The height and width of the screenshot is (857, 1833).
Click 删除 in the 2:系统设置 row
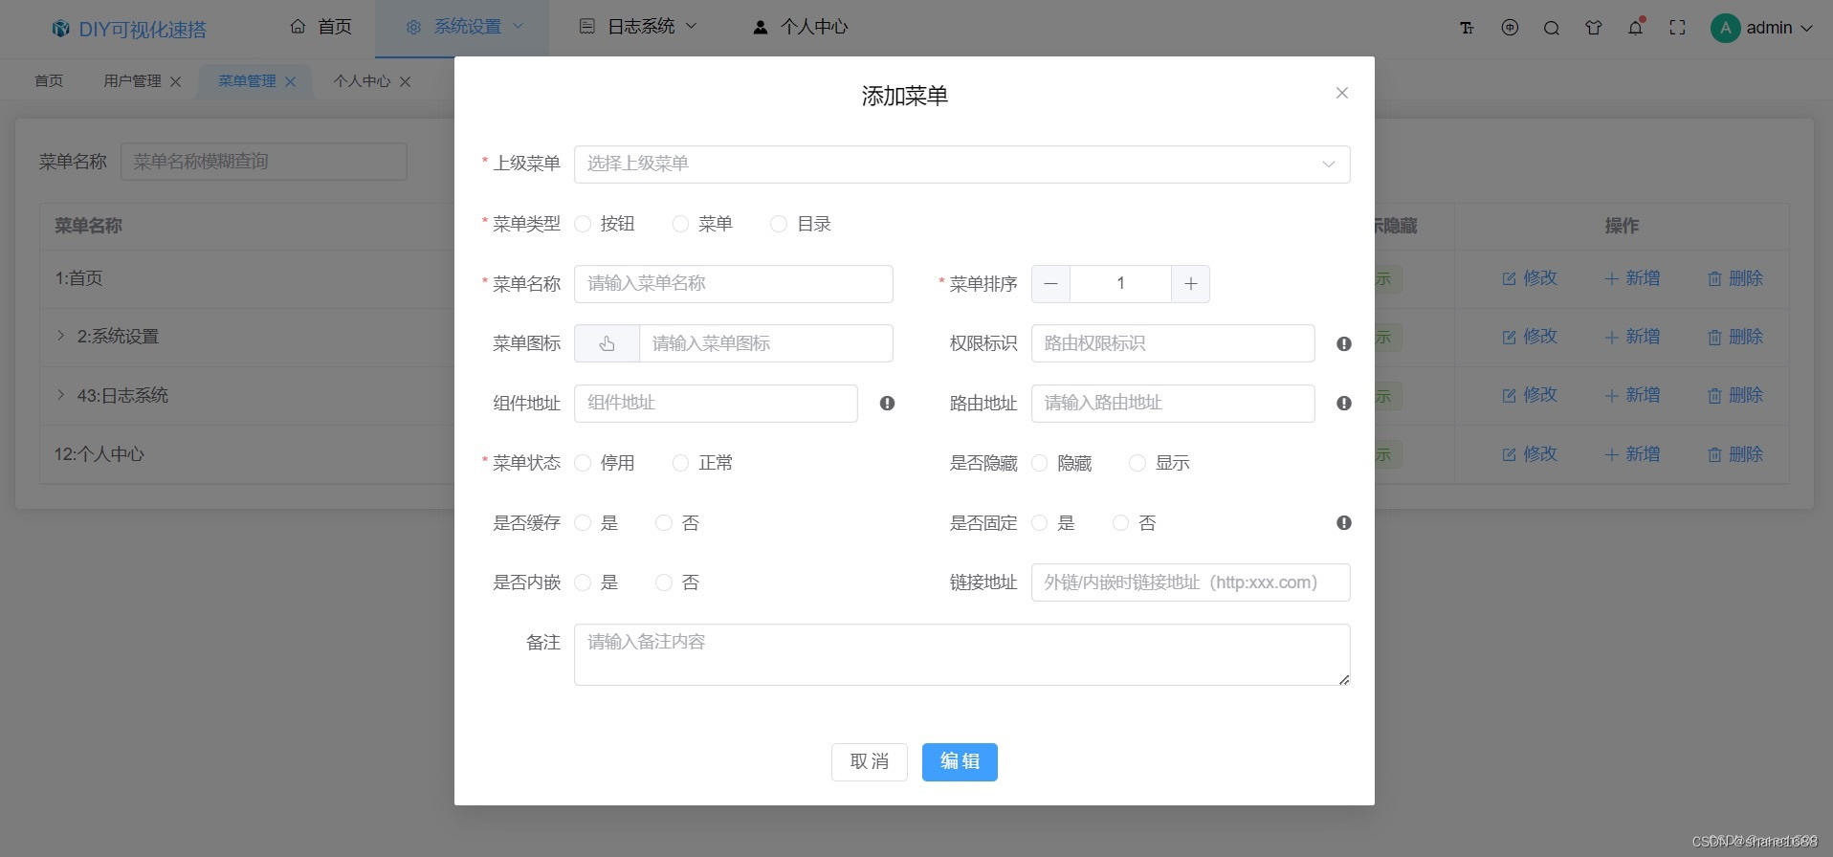click(1735, 337)
